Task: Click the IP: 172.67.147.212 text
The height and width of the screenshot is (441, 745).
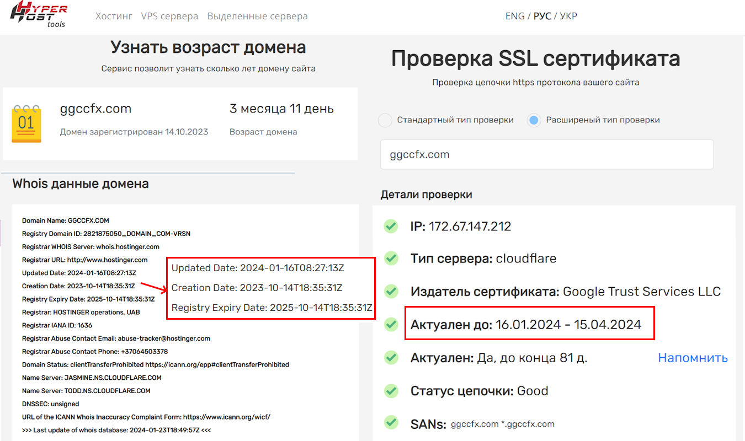Action: pyautogui.click(x=461, y=226)
